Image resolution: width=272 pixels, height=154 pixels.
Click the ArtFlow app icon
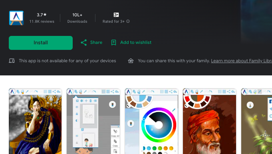(x=16, y=18)
